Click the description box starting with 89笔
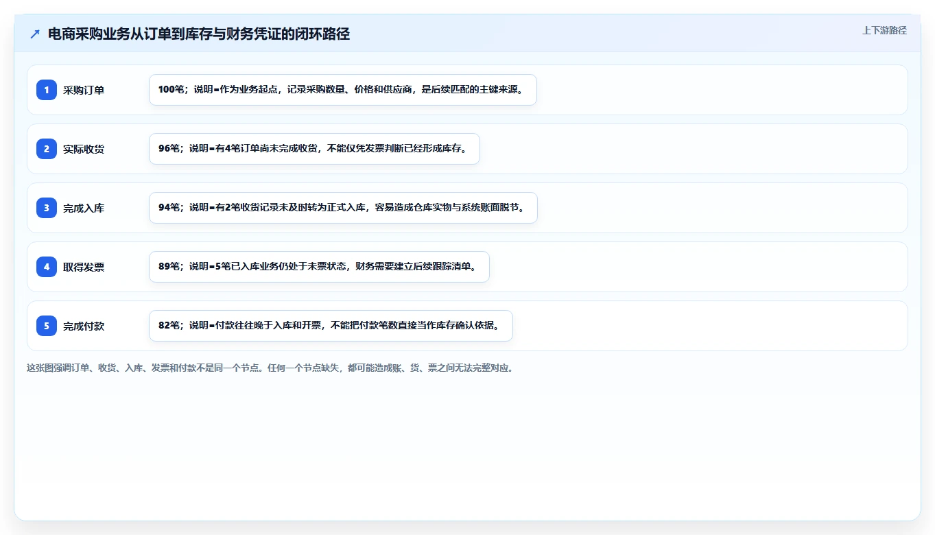The width and height of the screenshot is (935, 535). coord(319,267)
